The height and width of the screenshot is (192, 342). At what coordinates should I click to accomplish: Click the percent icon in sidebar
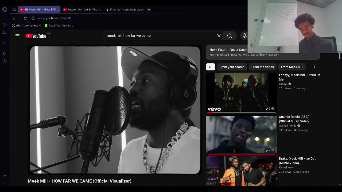(x=5, y=43)
